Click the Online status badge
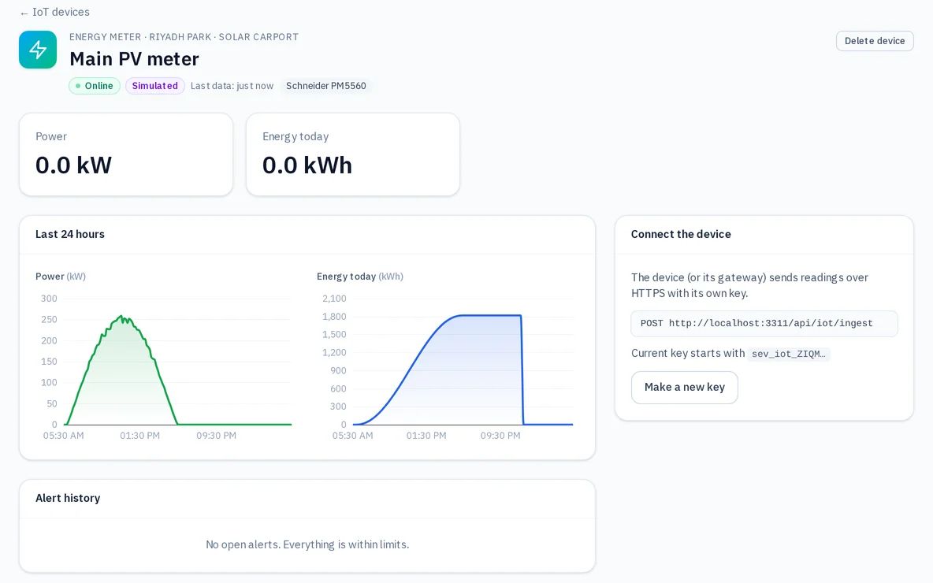This screenshot has width=933, height=583. 95,86
